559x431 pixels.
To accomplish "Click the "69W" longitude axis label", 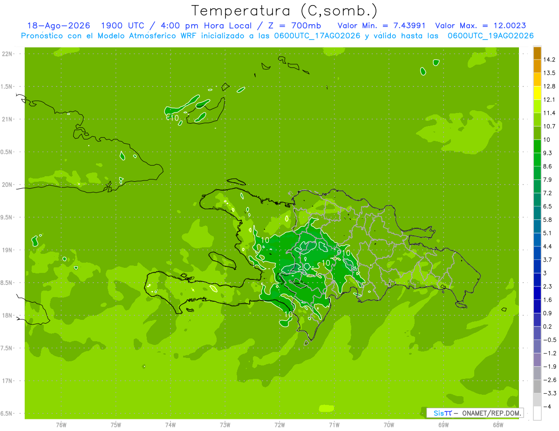I will click(x=443, y=425).
